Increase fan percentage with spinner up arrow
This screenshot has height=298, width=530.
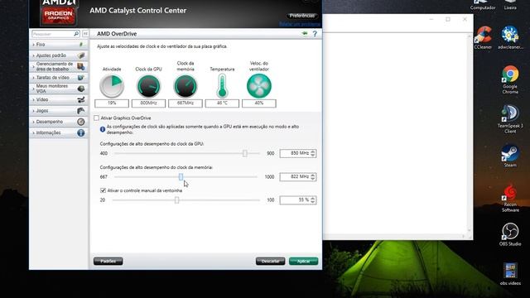tap(313, 198)
